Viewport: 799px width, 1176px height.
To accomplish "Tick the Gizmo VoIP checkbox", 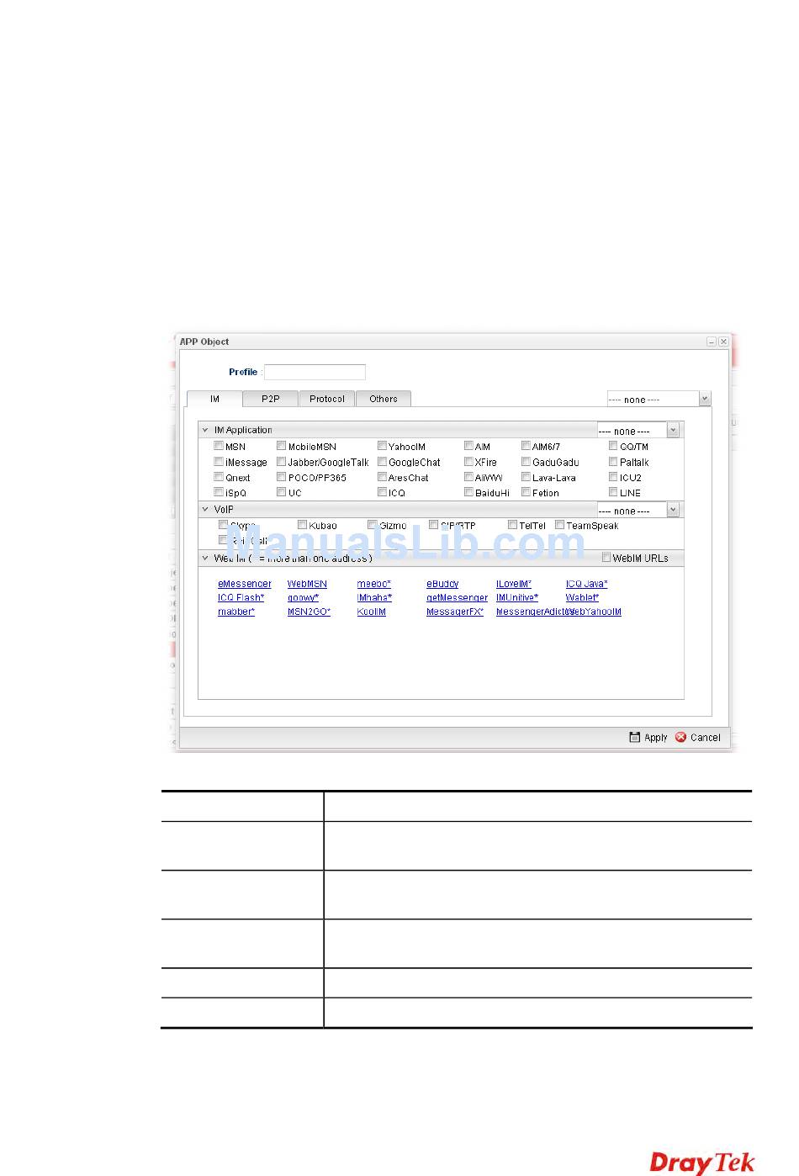I will pos(372,525).
